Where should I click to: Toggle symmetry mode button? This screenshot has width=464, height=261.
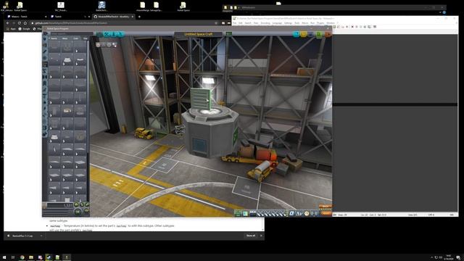click(x=78, y=212)
